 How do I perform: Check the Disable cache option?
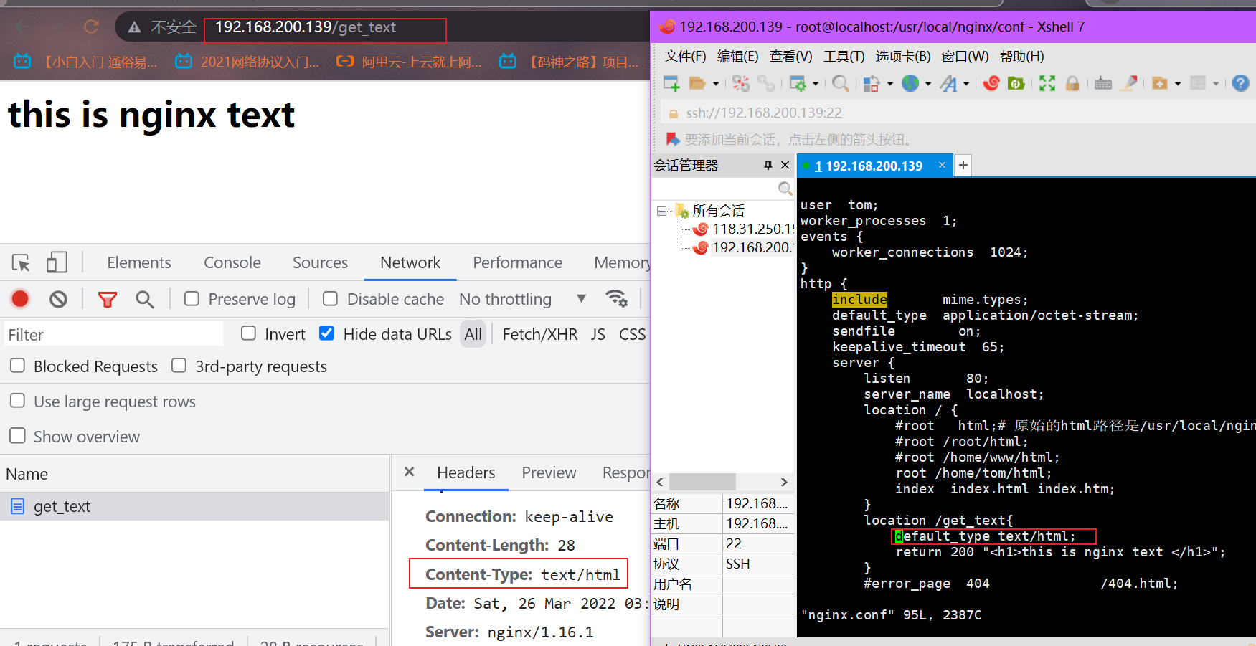[x=330, y=299]
